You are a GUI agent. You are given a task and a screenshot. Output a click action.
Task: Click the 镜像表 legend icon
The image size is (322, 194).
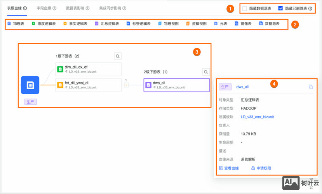(x=237, y=24)
